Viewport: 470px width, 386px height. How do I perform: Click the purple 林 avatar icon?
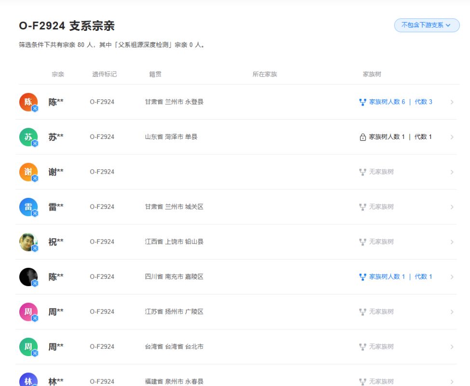(28, 380)
